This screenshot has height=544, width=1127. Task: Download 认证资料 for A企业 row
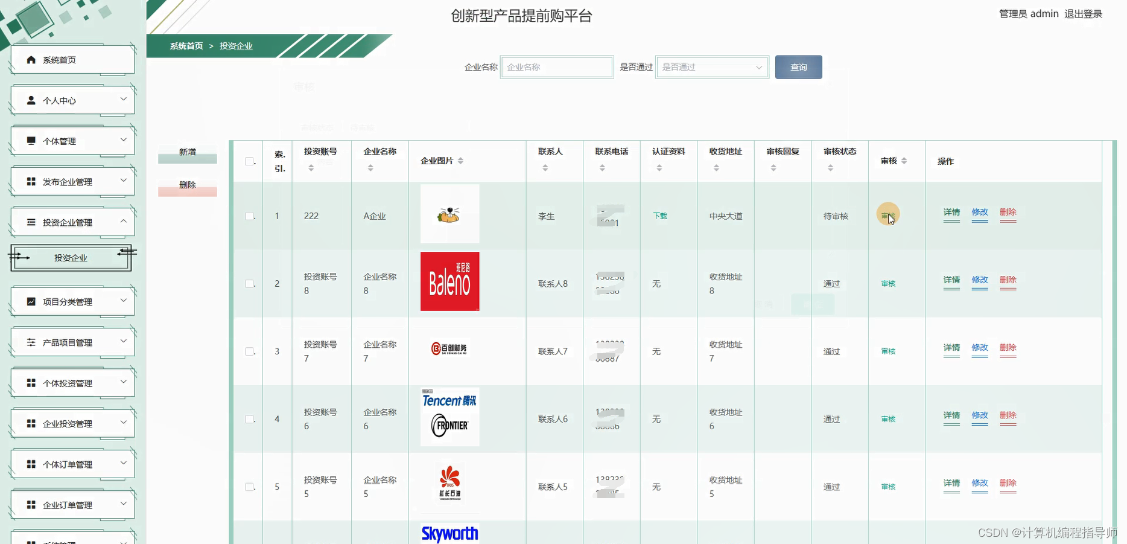[660, 216]
